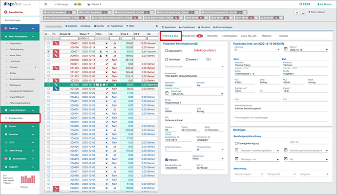Click Speichern to save the record

tap(168, 27)
